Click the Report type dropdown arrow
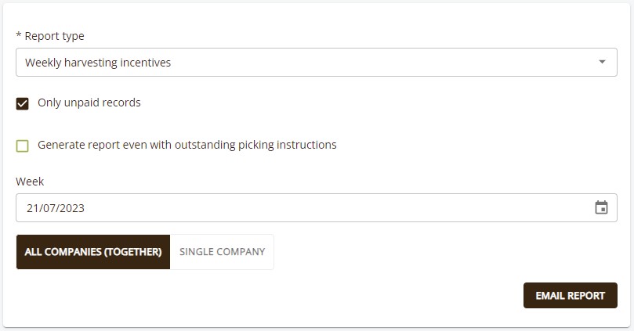Viewport: 634px width, 331px height. tap(602, 62)
